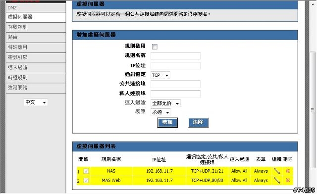Focus the 私人連接埠 input field
Screen dimensions: 317x194
coord(175,94)
